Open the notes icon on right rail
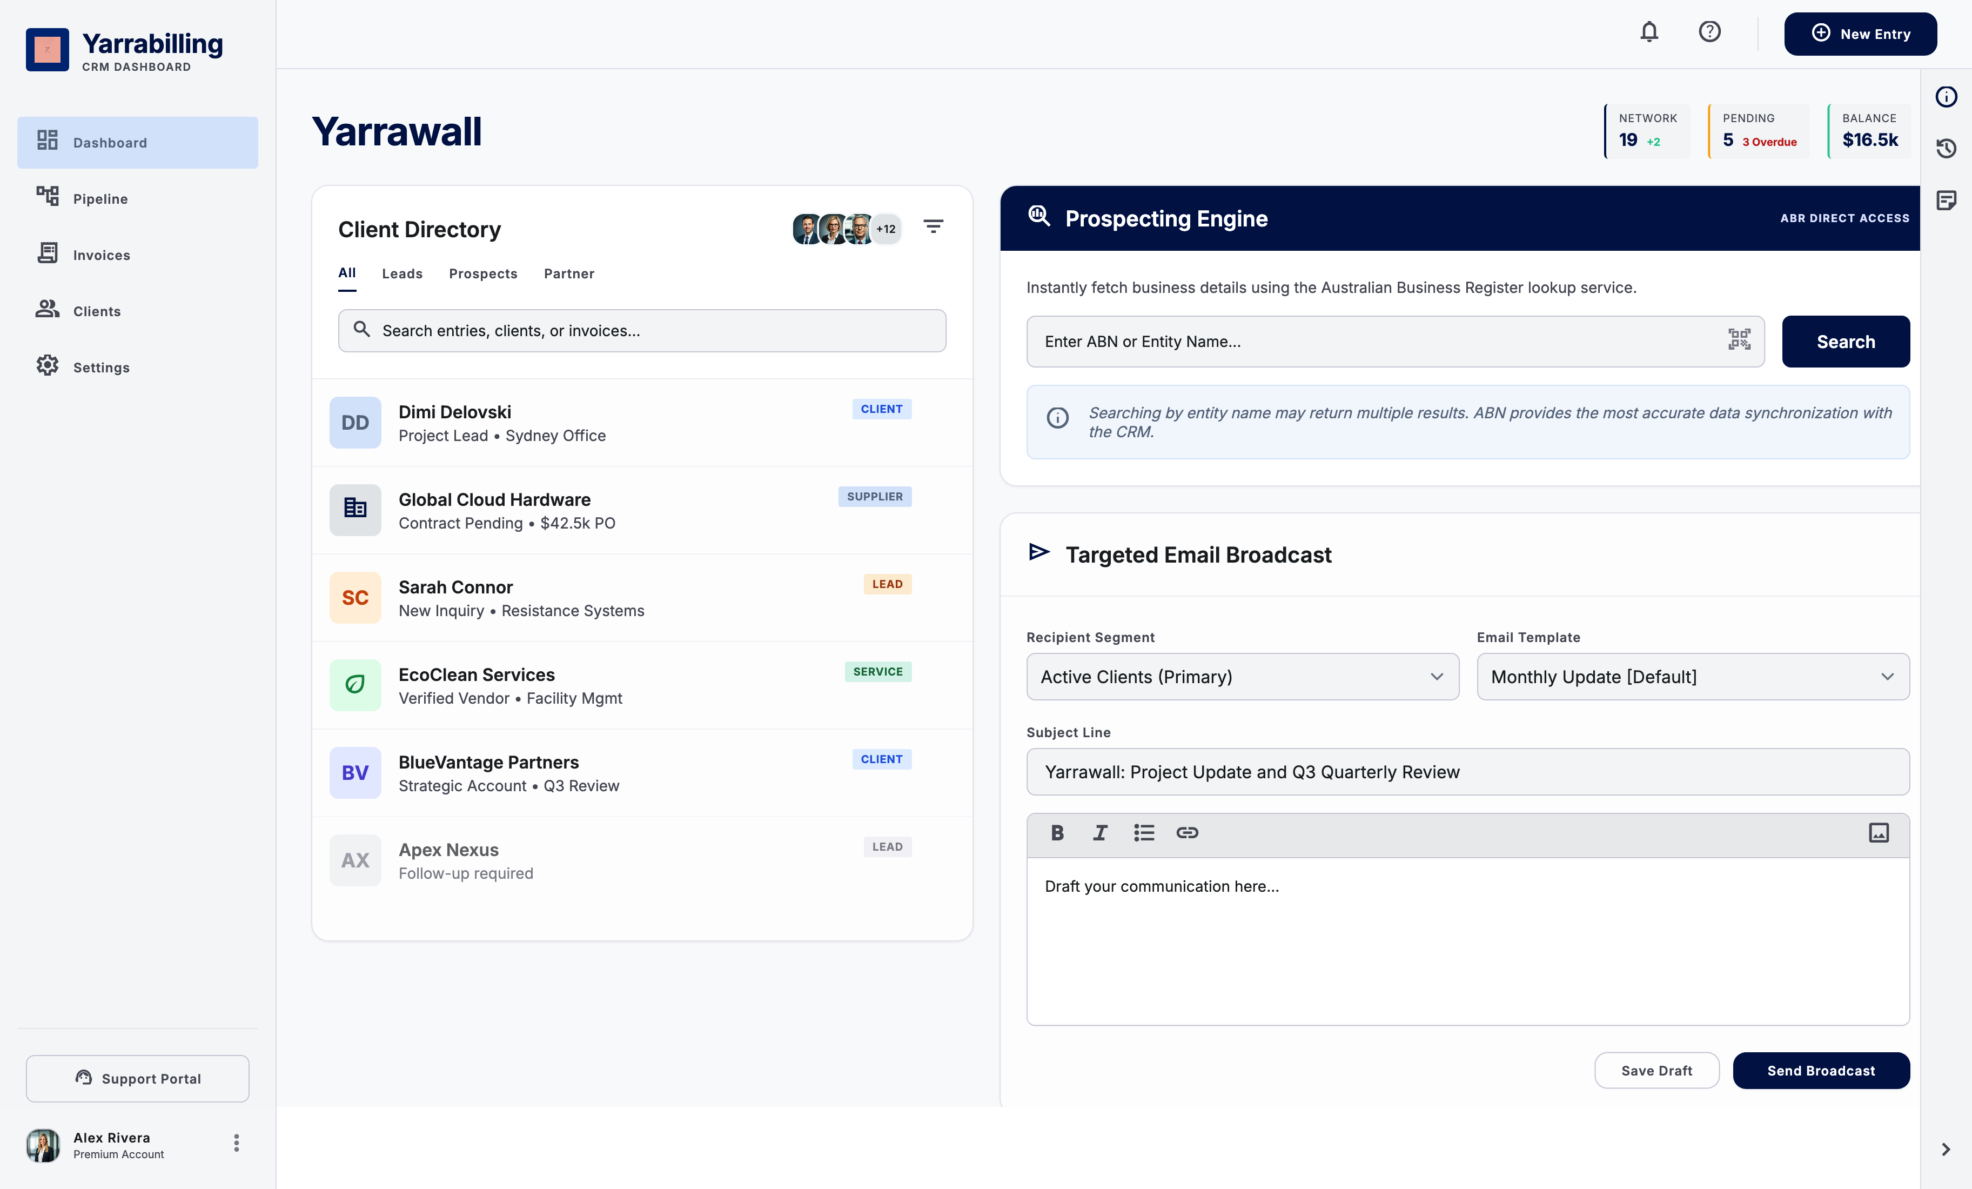The height and width of the screenshot is (1189, 1972). [x=1946, y=200]
